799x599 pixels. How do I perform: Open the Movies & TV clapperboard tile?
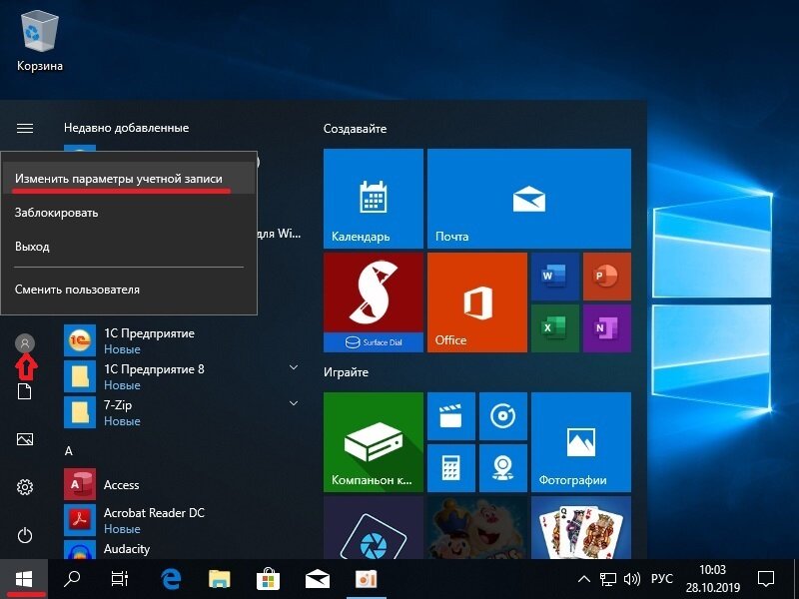[451, 415]
